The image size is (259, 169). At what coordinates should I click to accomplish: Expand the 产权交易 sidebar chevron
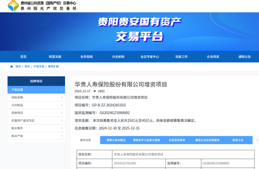tap(62, 90)
